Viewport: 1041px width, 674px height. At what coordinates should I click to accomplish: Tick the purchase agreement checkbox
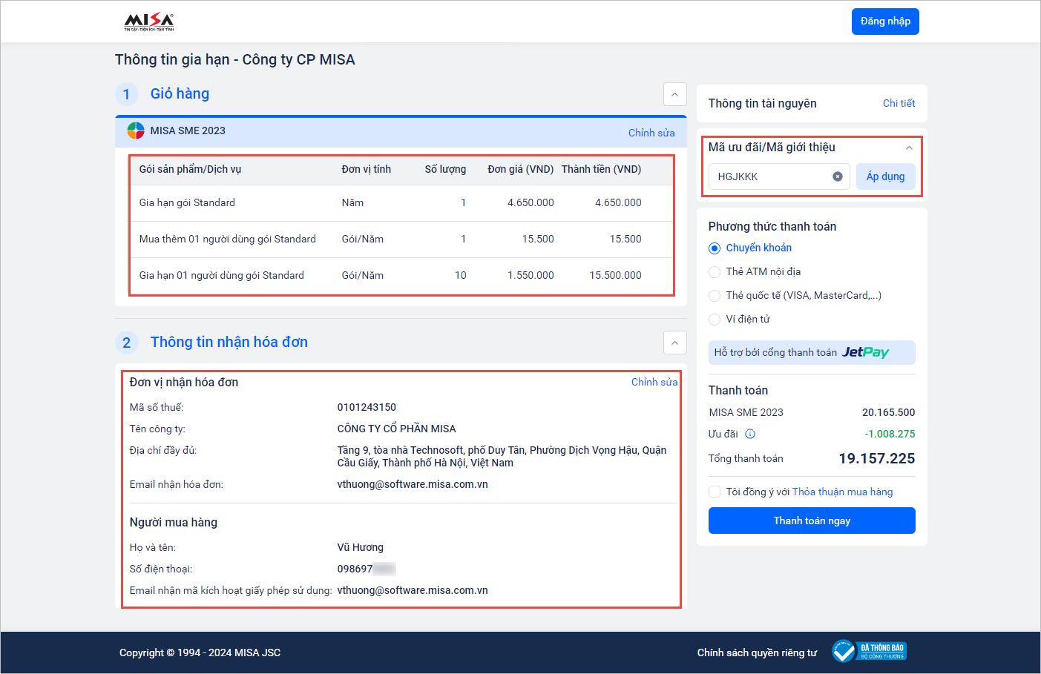tap(715, 492)
